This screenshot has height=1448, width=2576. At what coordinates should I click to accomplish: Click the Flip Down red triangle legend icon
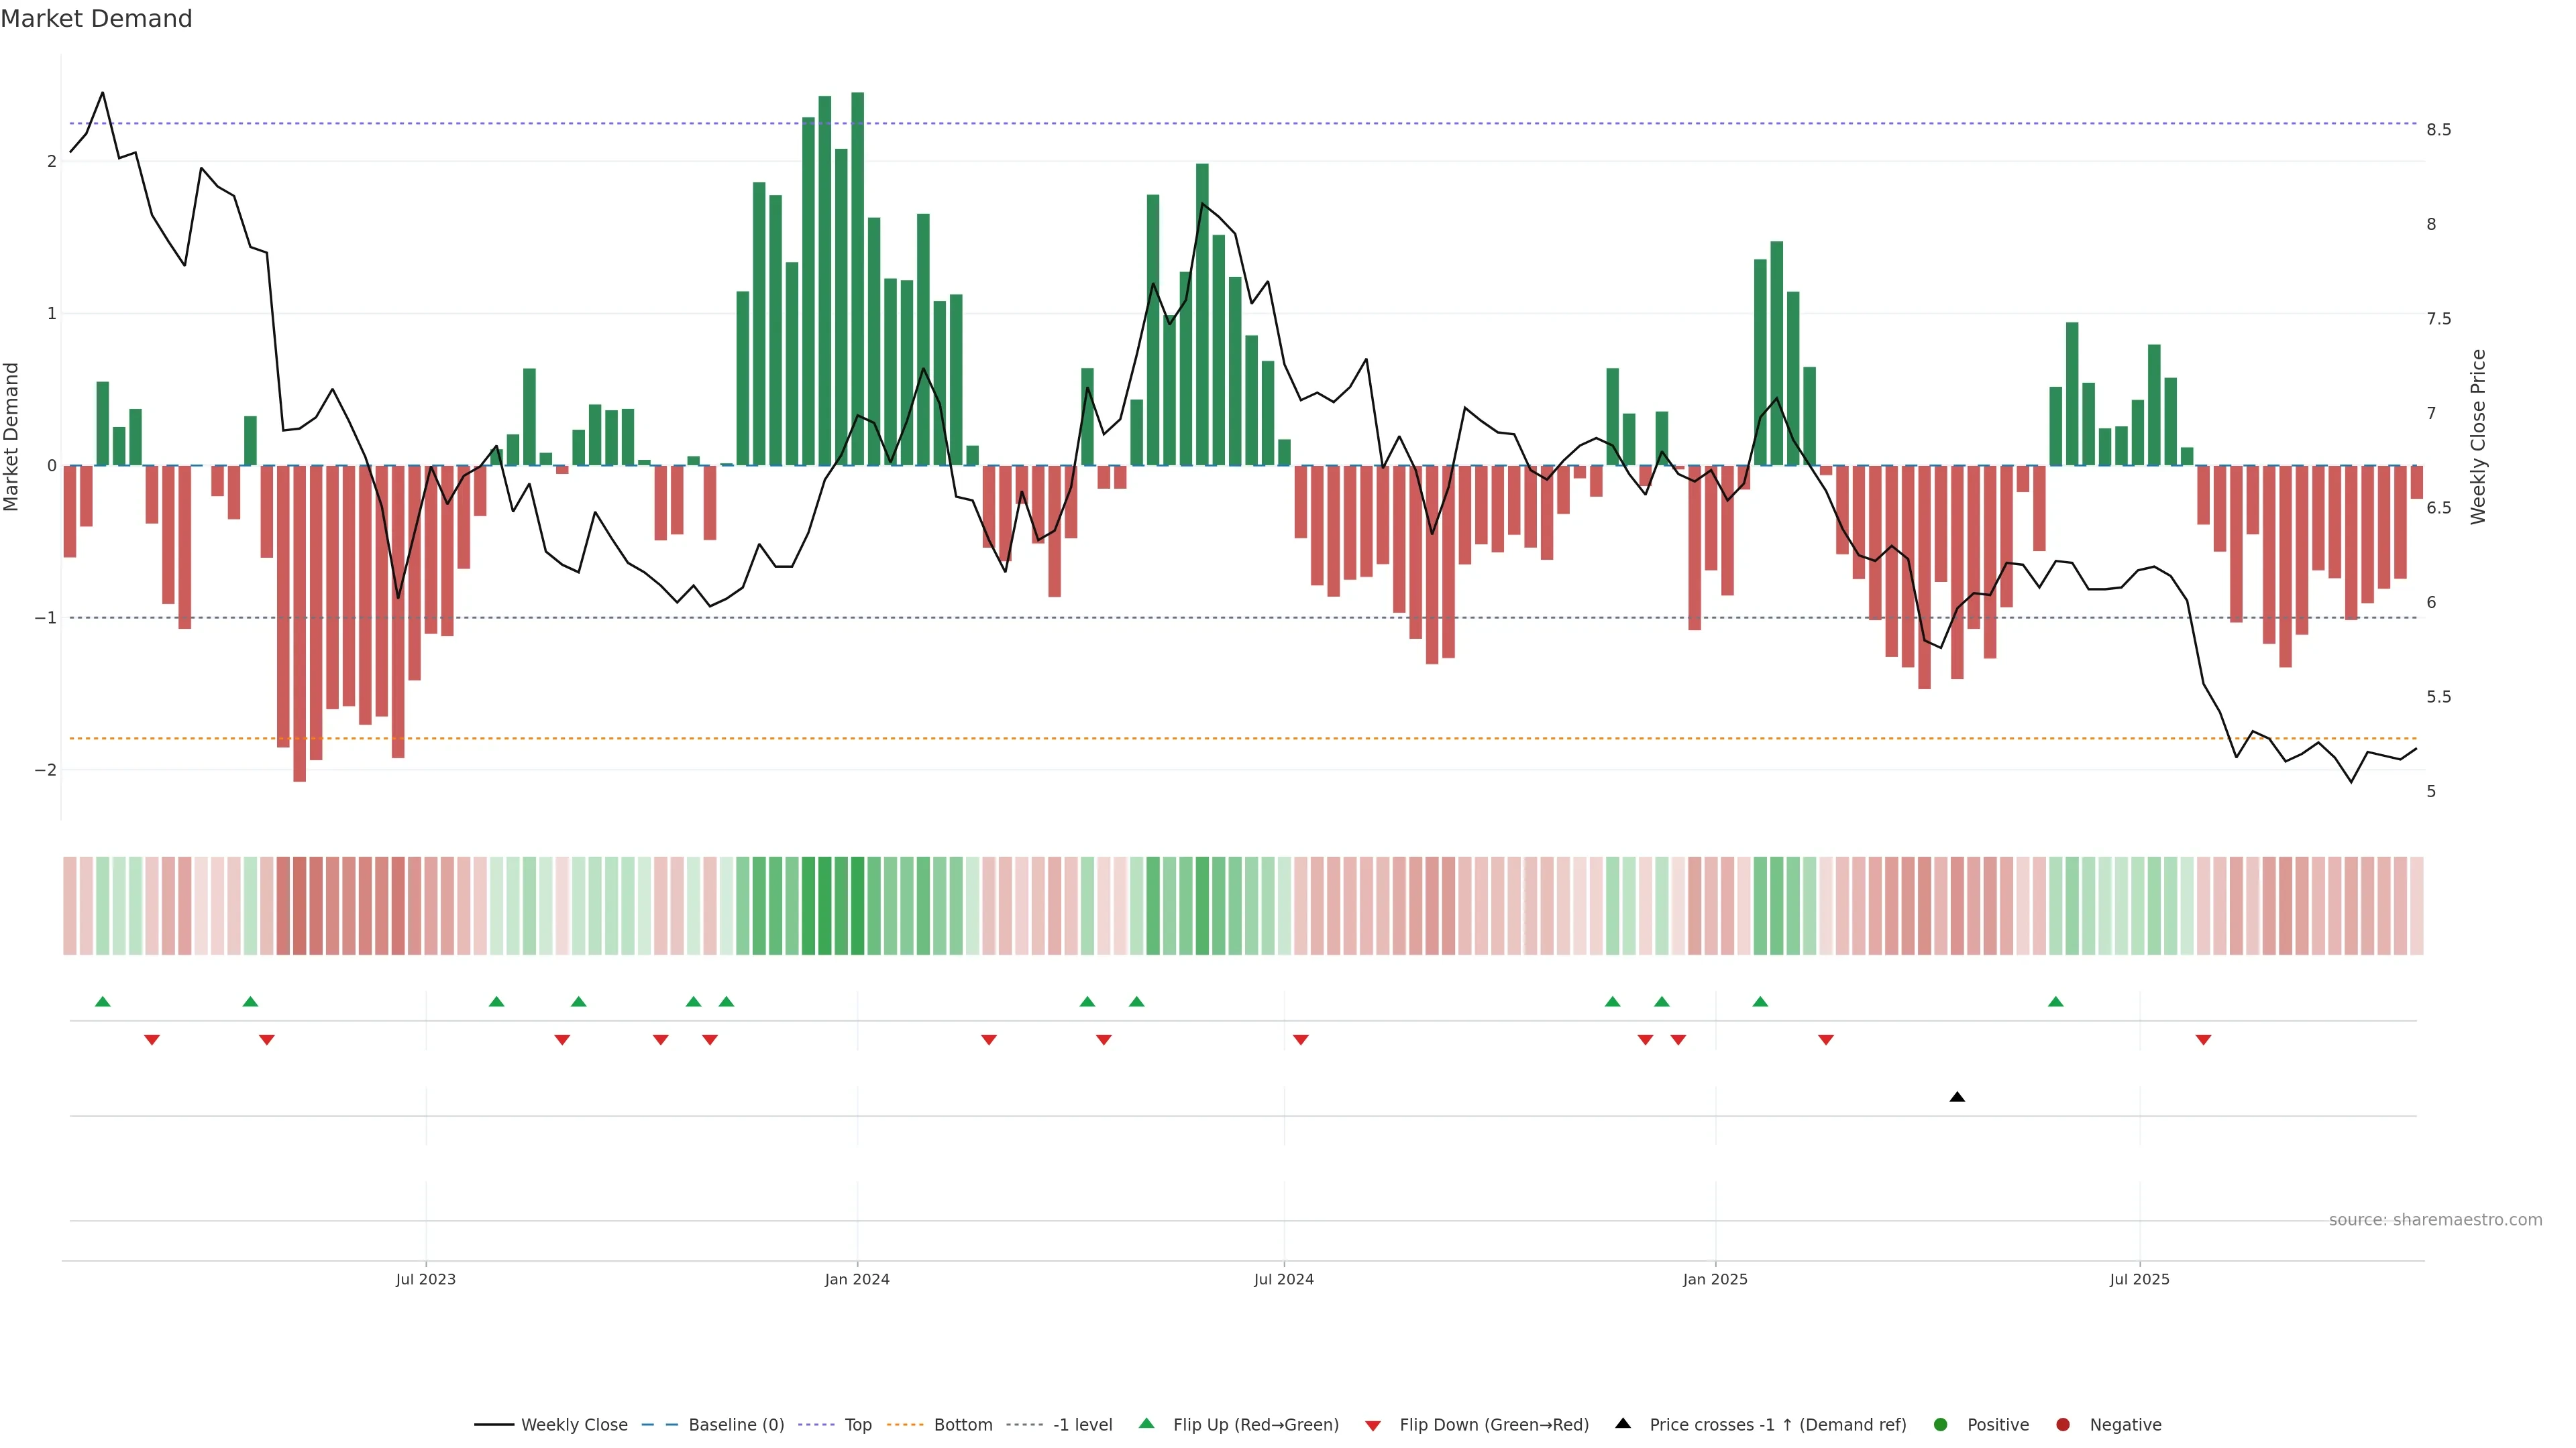click(x=1373, y=1426)
